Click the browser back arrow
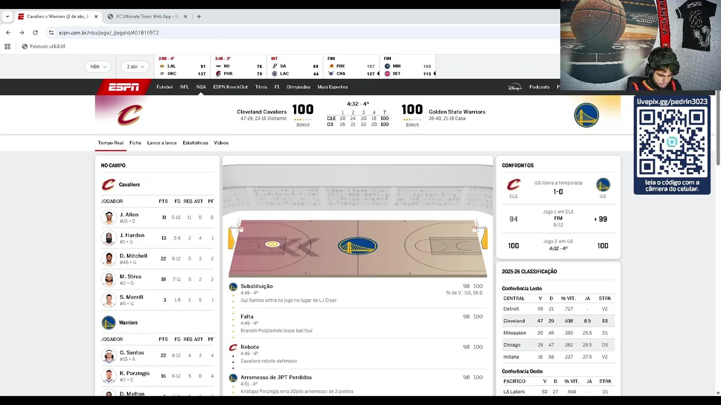 [8, 33]
